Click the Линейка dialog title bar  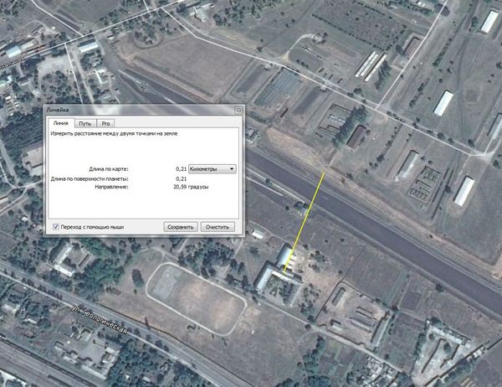(125, 110)
